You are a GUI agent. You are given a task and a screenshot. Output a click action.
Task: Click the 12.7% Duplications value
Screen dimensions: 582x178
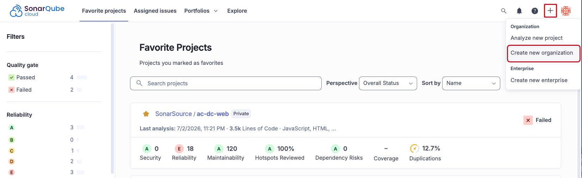[431, 148]
